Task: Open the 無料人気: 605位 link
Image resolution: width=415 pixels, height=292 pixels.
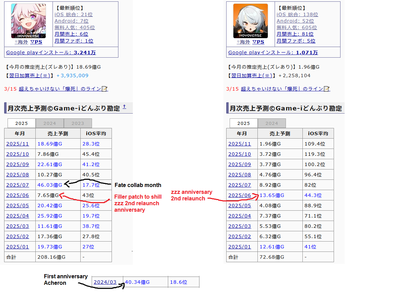Action: click(x=297, y=27)
